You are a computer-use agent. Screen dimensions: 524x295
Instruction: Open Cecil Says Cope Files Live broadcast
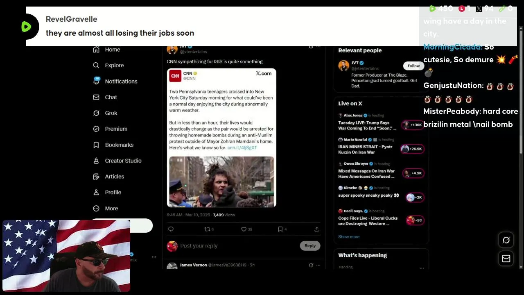pos(368,221)
